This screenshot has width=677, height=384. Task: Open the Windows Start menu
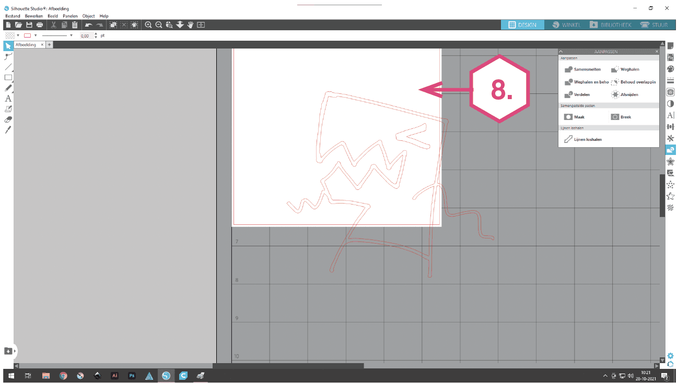[11, 376]
